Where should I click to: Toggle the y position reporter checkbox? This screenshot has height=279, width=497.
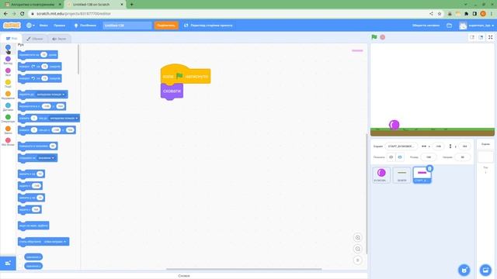click(x=21, y=266)
